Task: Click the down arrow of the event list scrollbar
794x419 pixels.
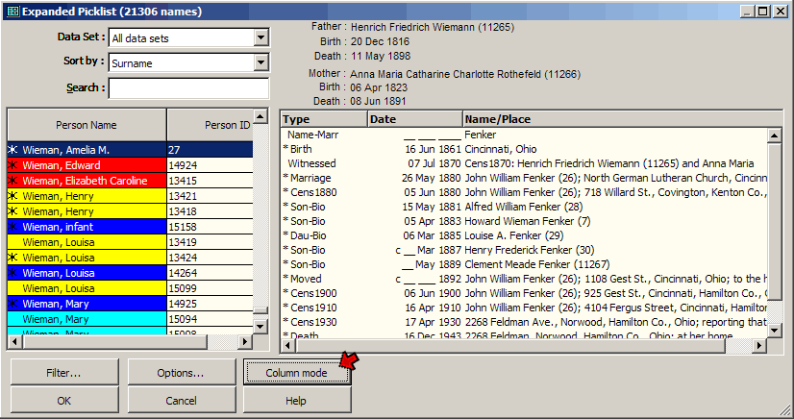Action: tap(775, 331)
